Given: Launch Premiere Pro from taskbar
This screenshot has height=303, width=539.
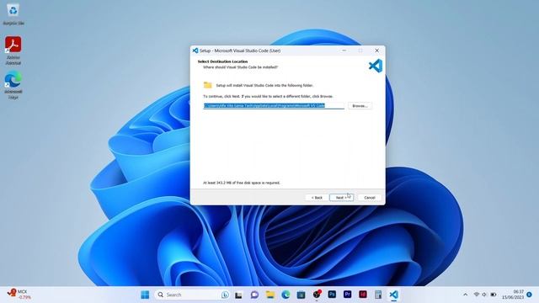Looking at the screenshot, I should click(x=348, y=295).
